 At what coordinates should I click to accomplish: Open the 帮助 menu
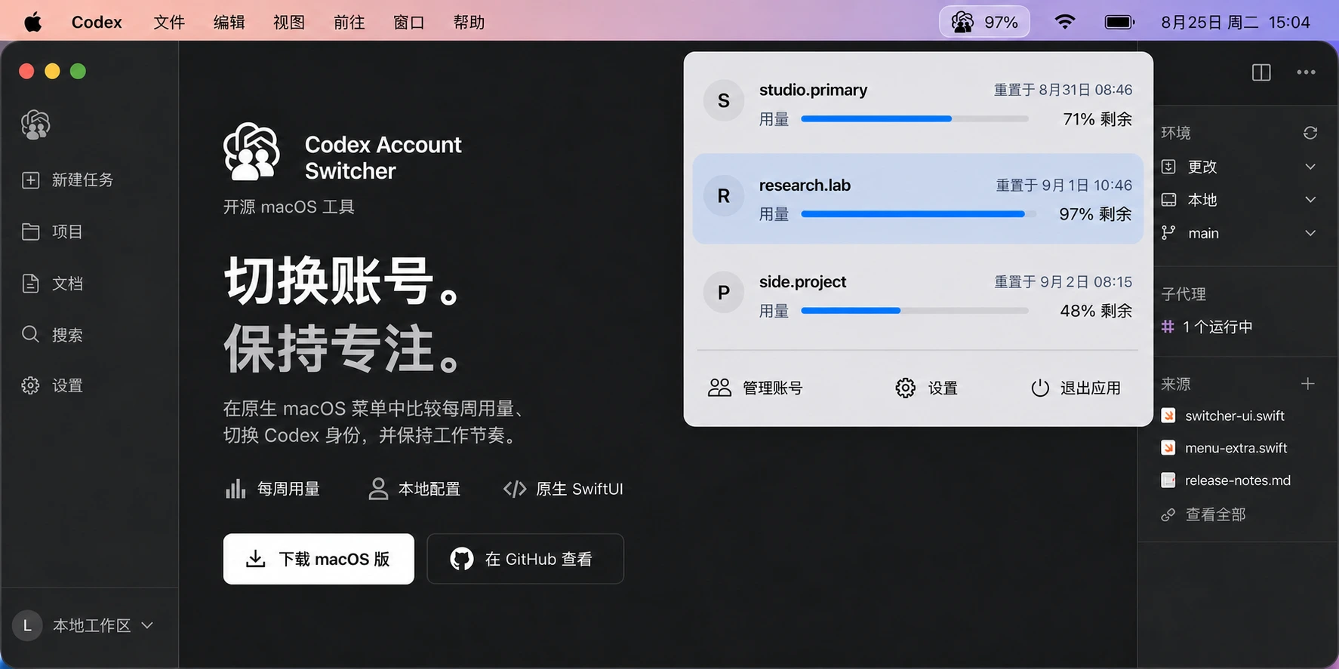469,23
